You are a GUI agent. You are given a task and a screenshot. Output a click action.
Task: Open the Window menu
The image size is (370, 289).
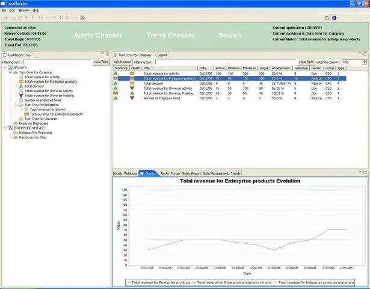24,10
